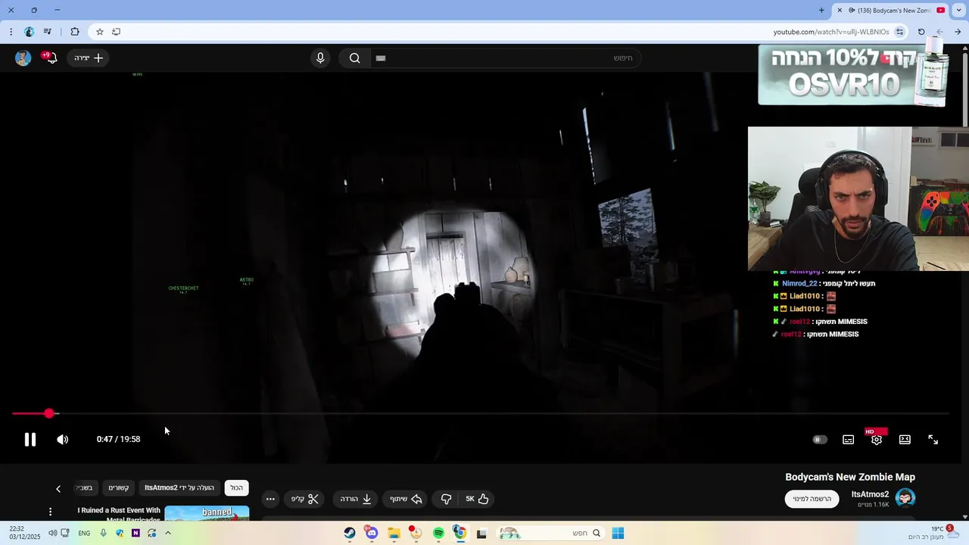The image size is (969, 545).
Task: Open the Chrome extensions puzzle icon
Action: point(74,32)
